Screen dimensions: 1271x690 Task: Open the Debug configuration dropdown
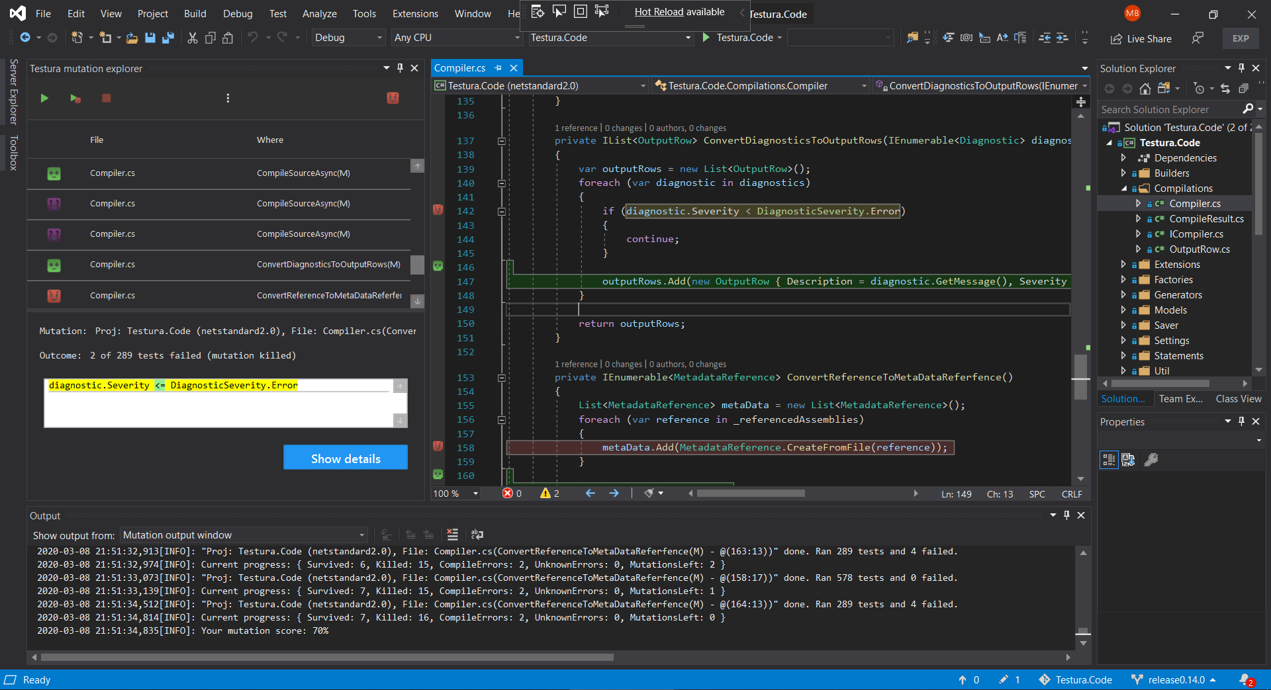point(348,38)
